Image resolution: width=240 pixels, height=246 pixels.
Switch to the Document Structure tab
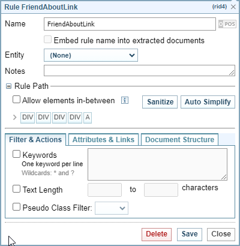pos(179,139)
